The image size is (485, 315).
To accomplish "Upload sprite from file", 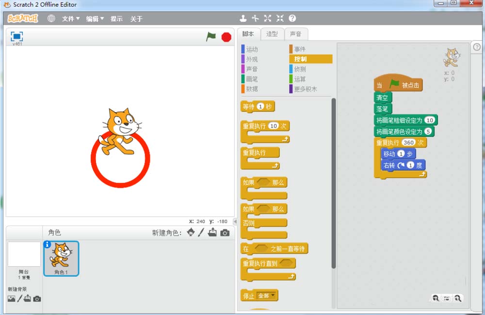I will click(x=212, y=232).
